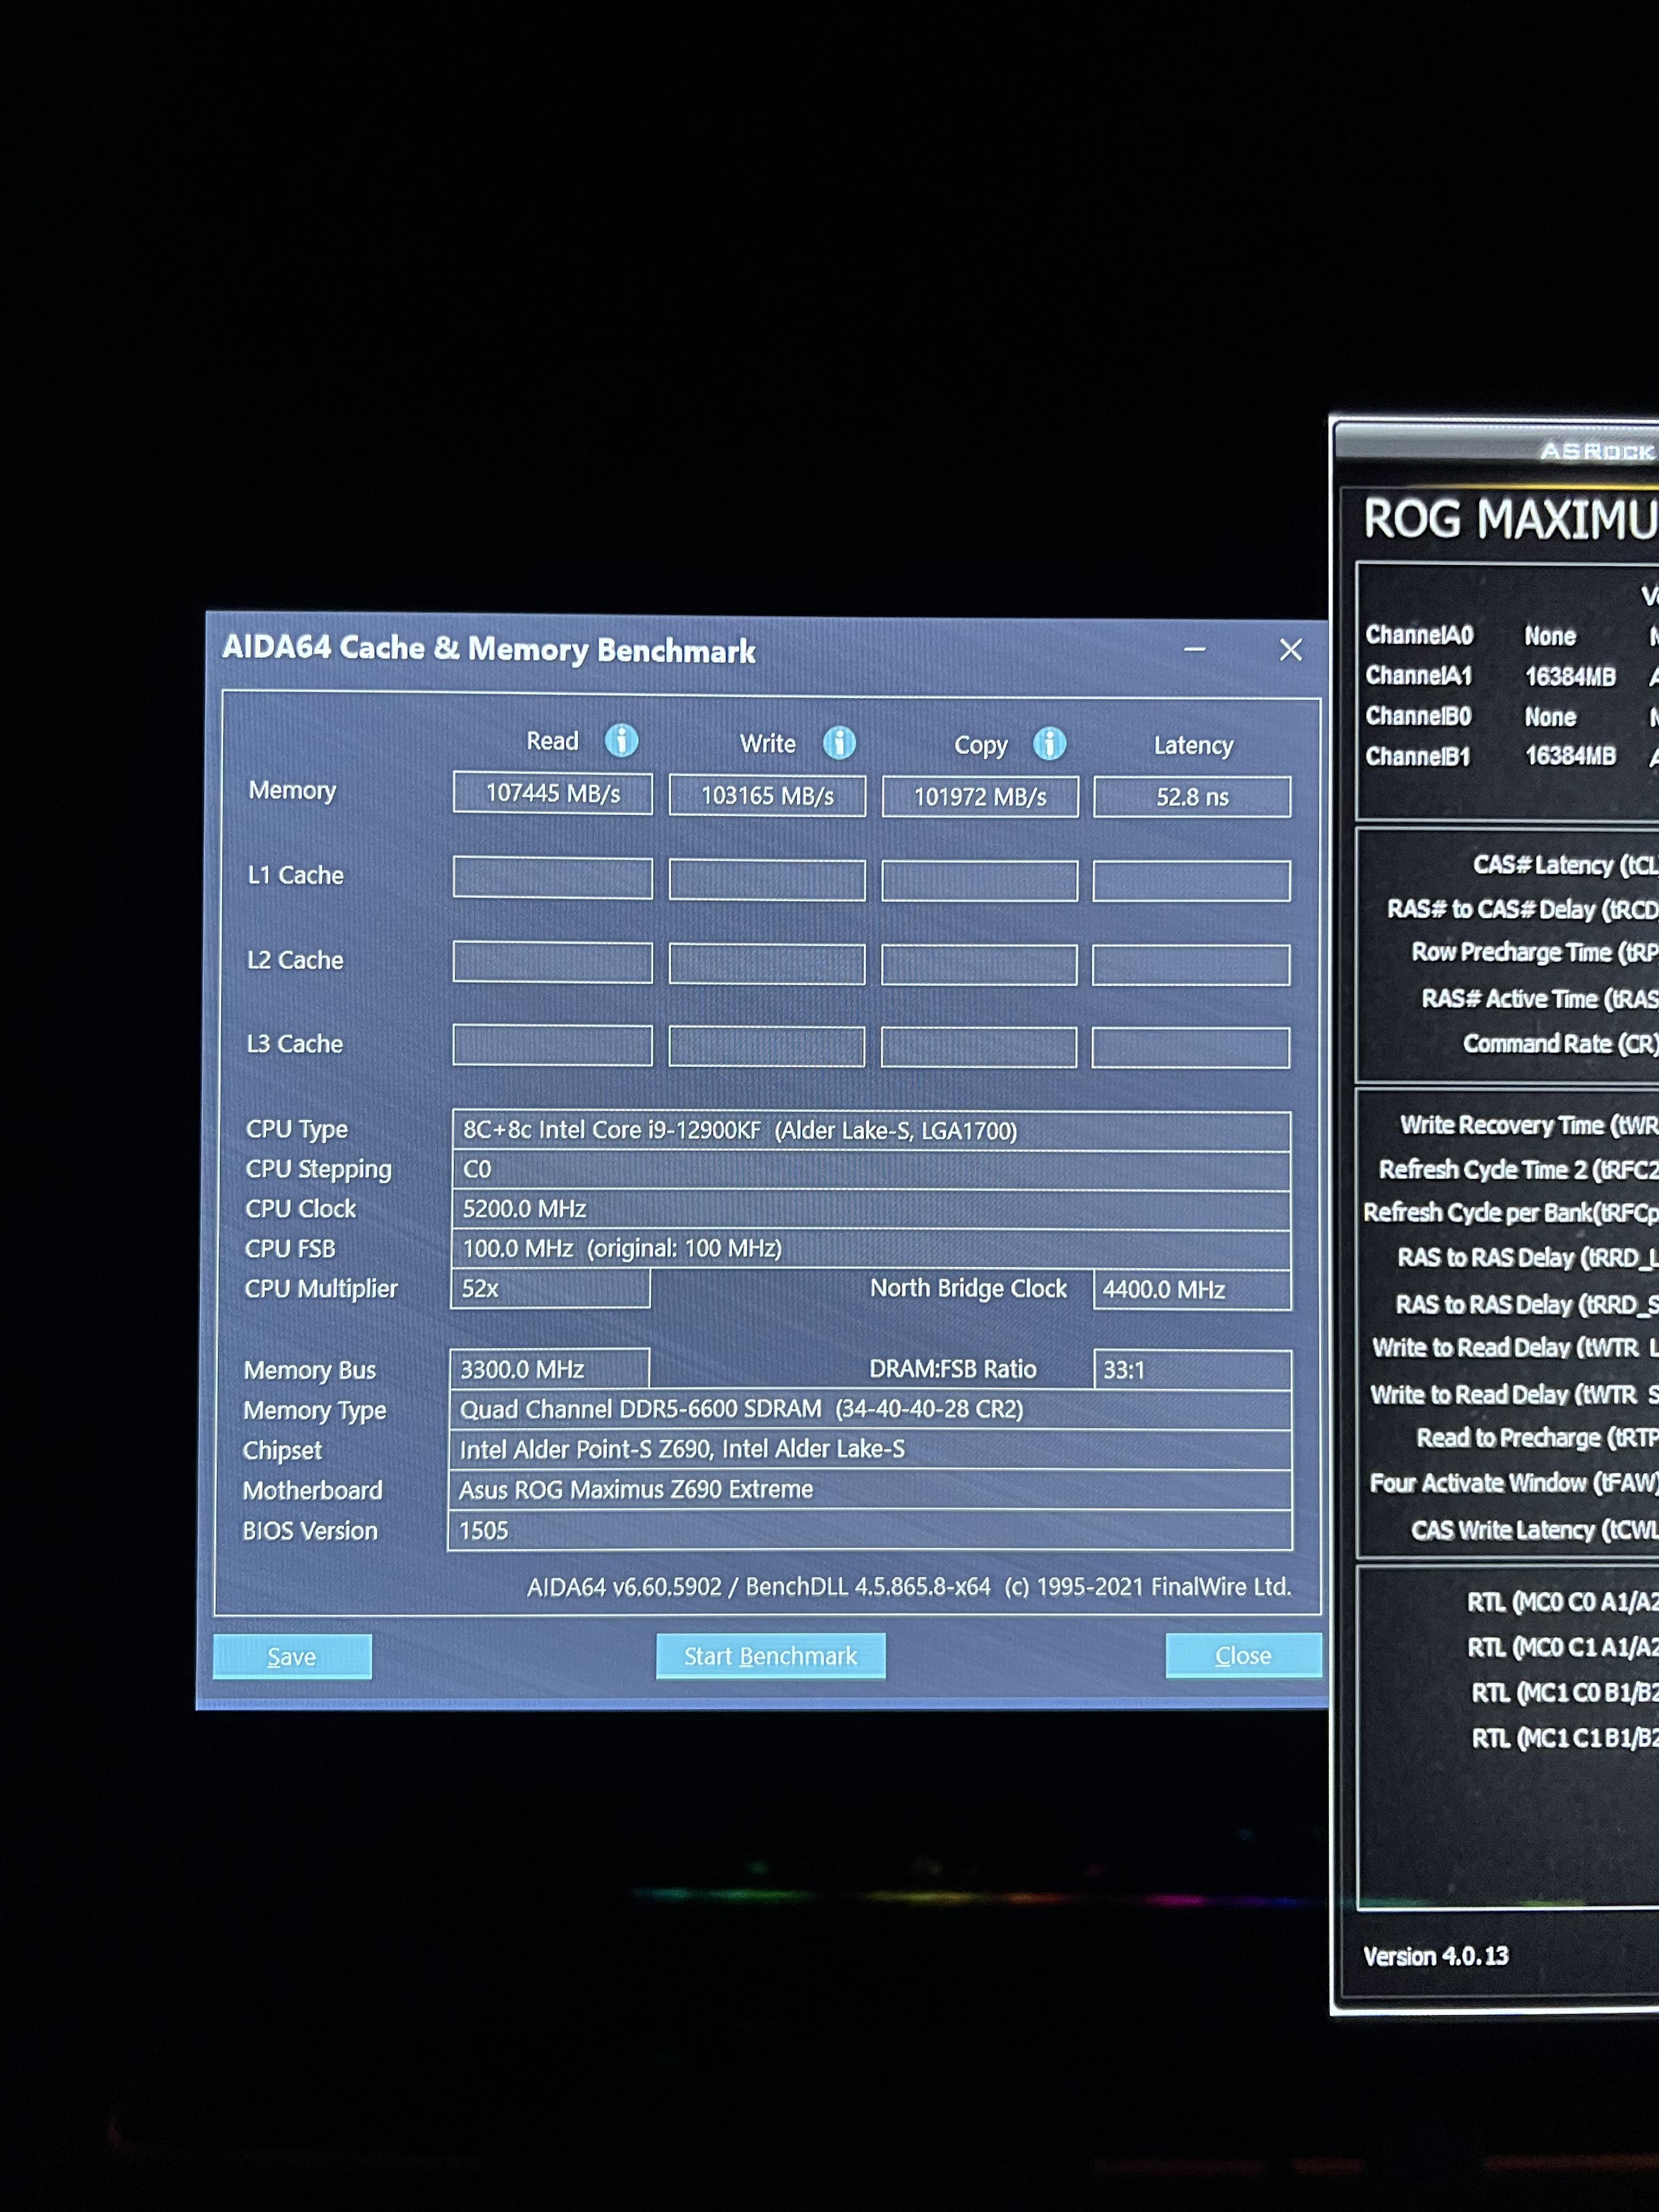Click the Copy info icon

tap(1049, 744)
